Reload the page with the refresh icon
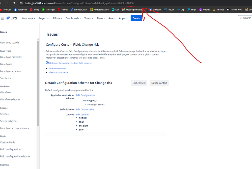Image resolution: width=252 pixels, height=169 pixels. click(x=14, y=3)
